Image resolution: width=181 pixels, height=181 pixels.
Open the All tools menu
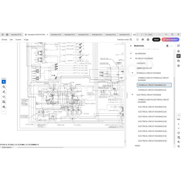tap(4, 40)
